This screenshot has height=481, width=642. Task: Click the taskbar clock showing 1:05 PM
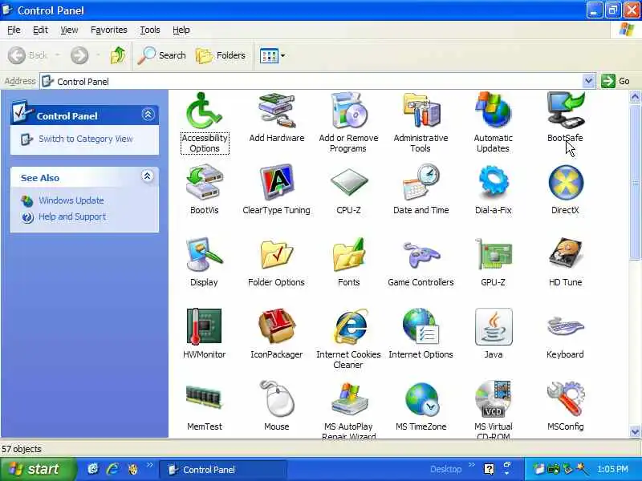pos(612,469)
